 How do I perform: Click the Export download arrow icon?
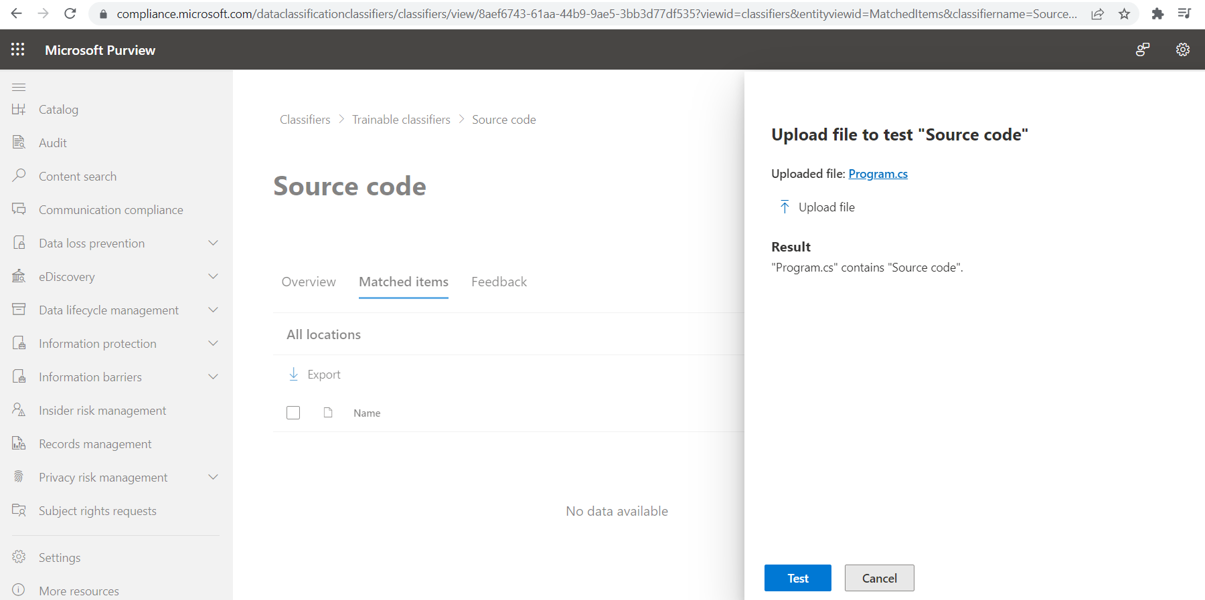[293, 374]
